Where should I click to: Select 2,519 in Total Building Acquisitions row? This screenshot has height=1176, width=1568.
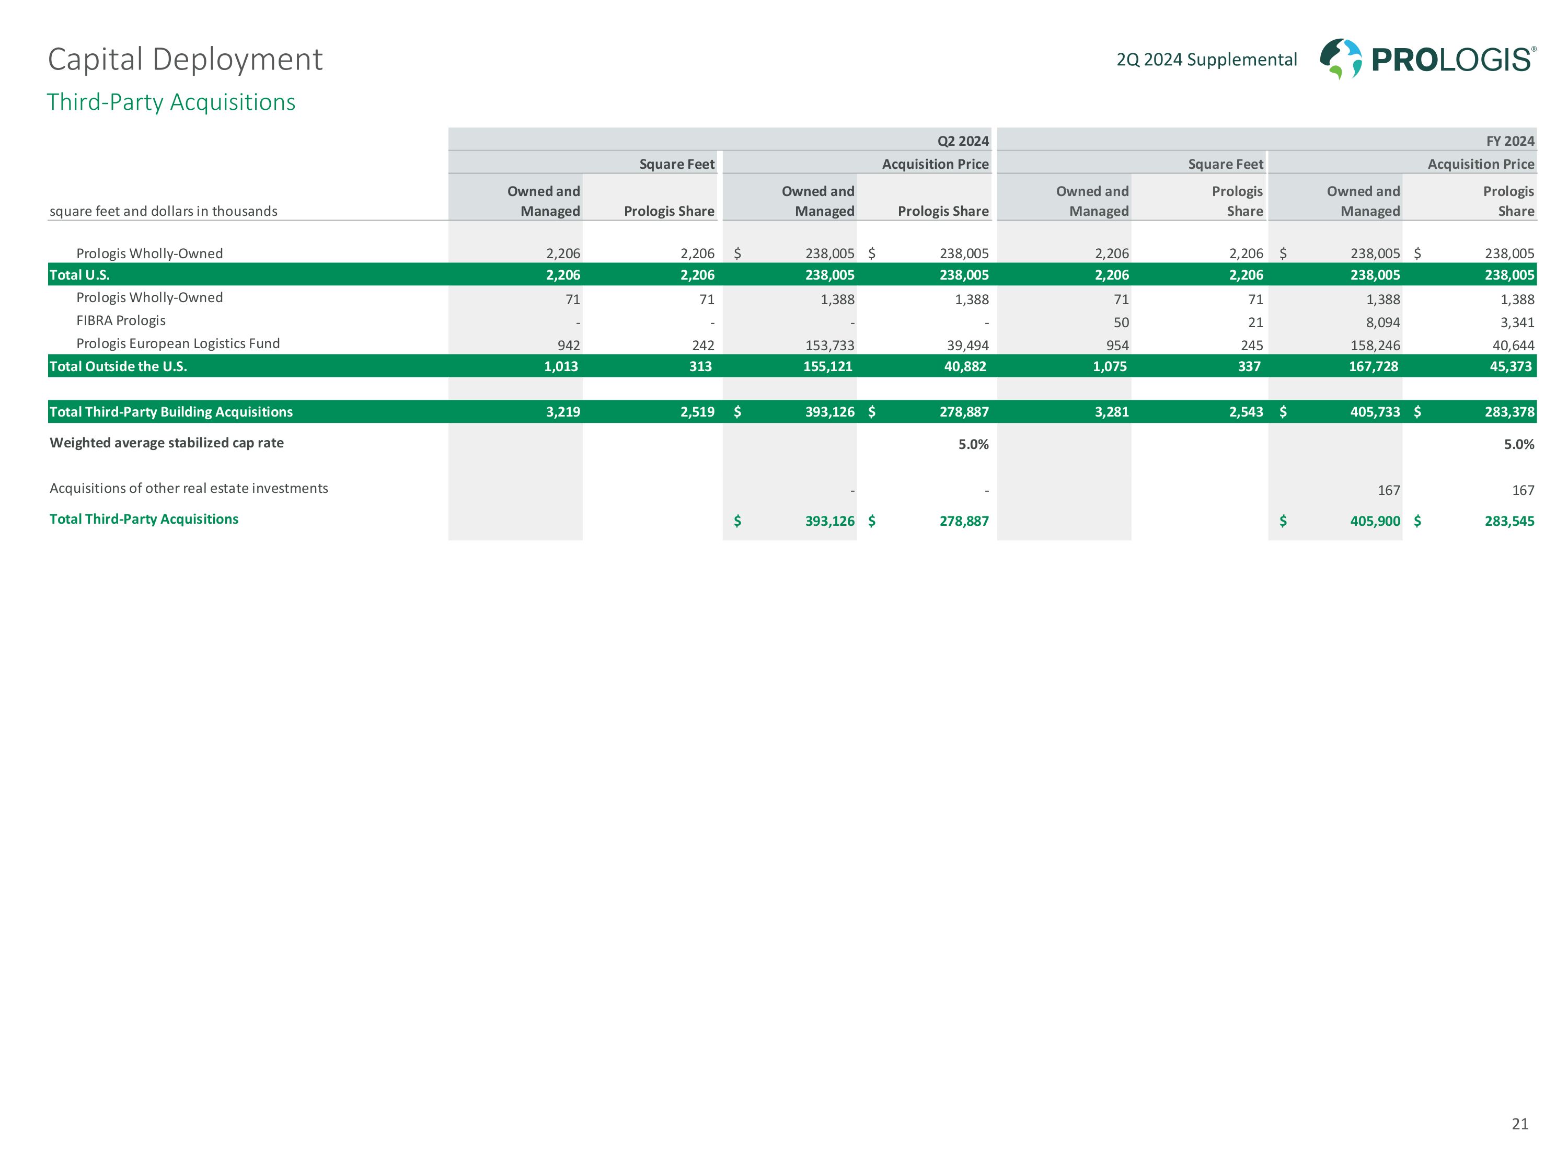[698, 412]
